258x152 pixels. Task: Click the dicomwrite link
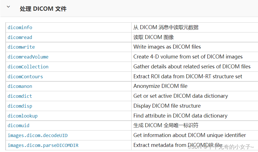coord(21,47)
